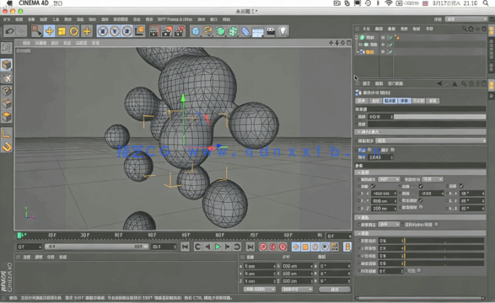Open the color mode dropdown
The image size is (495, 303).
[x=389, y=225]
